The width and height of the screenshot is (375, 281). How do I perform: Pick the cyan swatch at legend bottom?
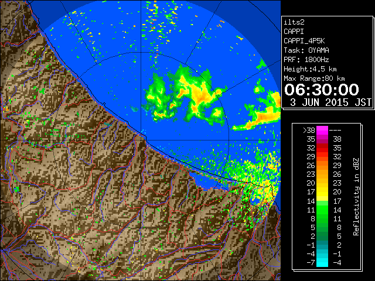(322, 263)
